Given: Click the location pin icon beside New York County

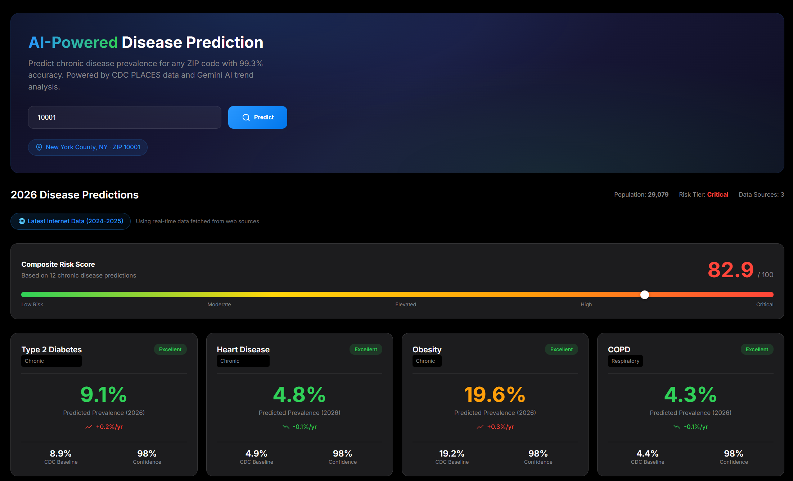Looking at the screenshot, I should (x=39, y=147).
